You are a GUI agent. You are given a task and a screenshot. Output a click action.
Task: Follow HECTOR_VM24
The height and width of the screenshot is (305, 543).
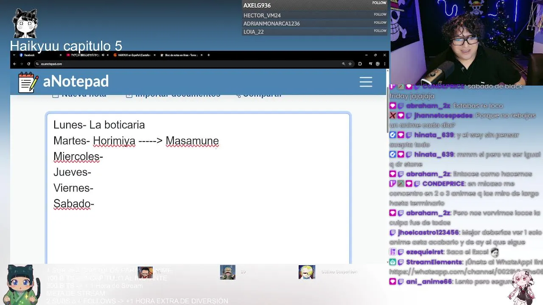click(380, 14)
